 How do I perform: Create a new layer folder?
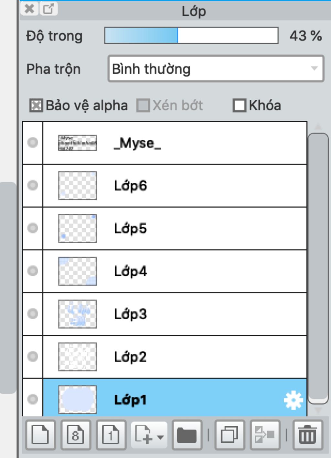187,435
